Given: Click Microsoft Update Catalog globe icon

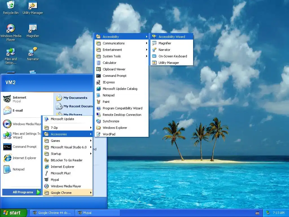Looking at the screenshot, I should pyautogui.click(x=98, y=89).
